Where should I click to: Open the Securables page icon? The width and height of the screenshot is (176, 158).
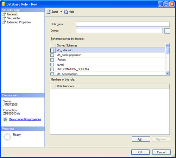pos(4,18)
